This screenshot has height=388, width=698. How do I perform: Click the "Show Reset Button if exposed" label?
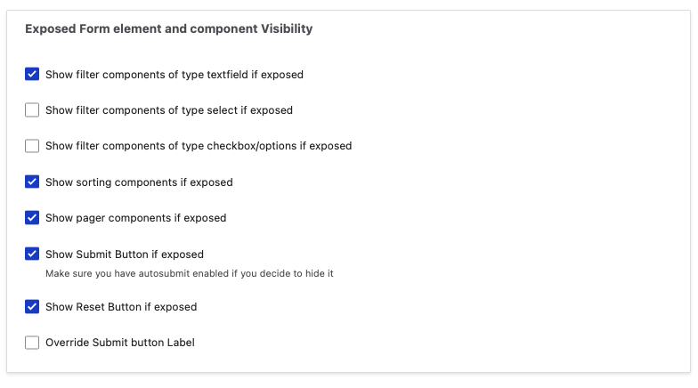coord(121,307)
